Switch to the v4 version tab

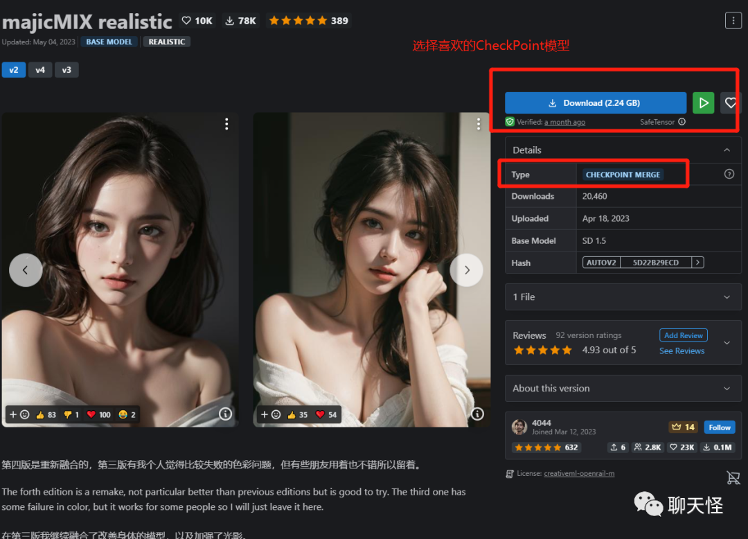click(40, 70)
